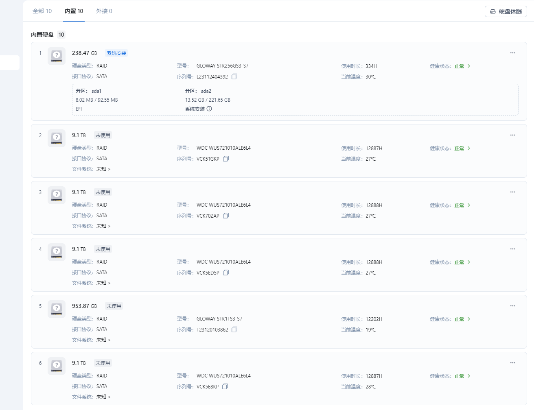Click disk 3 drive thumbnail icon

[57, 194]
